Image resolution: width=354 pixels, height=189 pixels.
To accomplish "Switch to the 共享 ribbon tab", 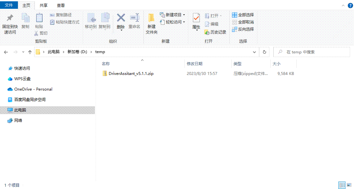I will tap(43, 5).
